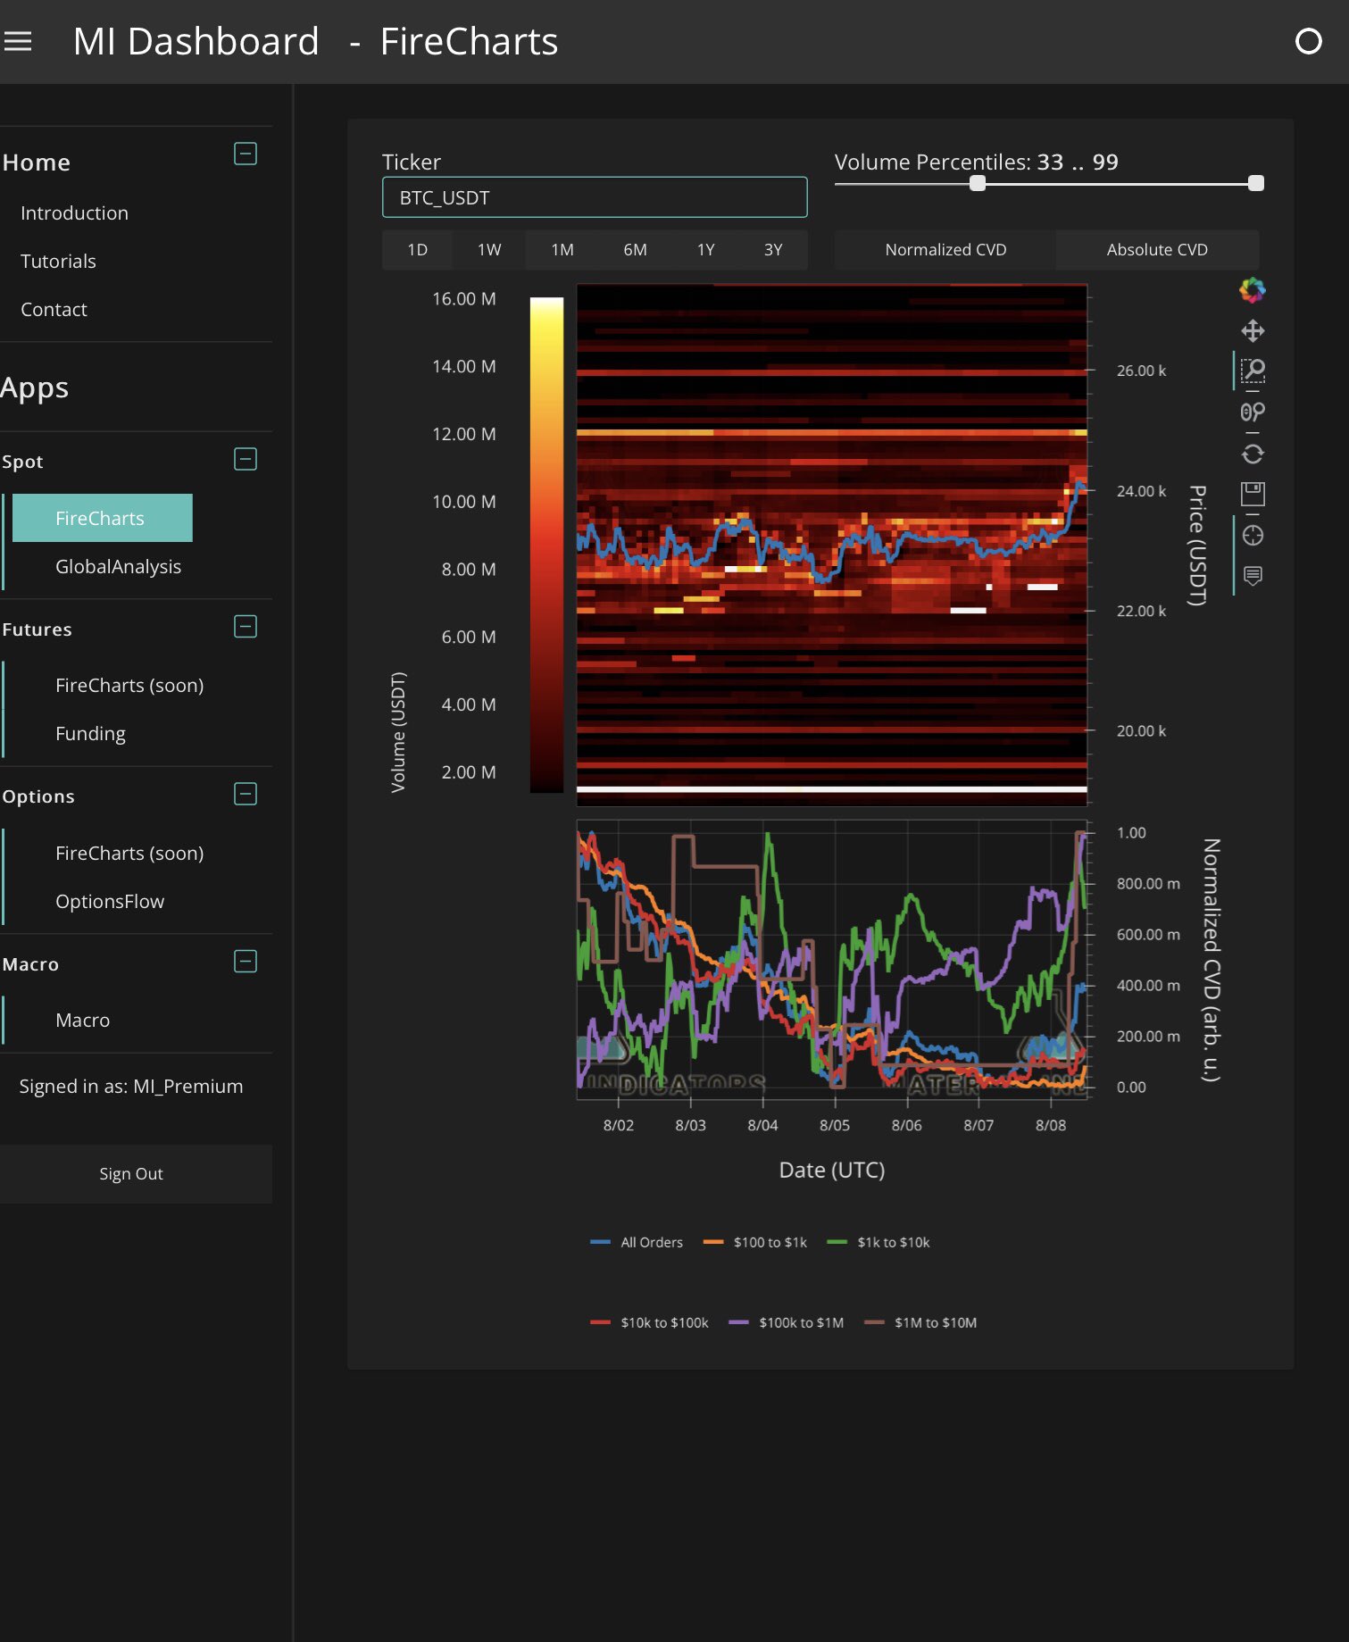Click the '16.00 M' volume label
The image size is (1349, 1642).
(464, 299)
